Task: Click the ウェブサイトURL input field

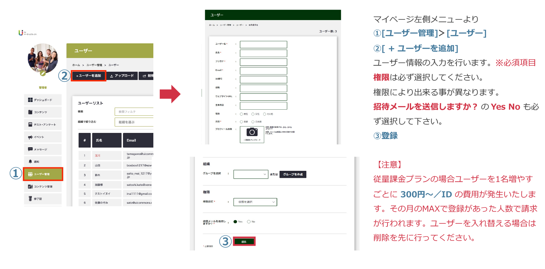Action: click(264, 97)
